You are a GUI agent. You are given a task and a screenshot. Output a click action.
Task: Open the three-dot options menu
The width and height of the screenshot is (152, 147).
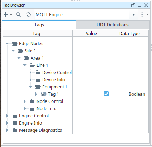(x=142, y=14)
